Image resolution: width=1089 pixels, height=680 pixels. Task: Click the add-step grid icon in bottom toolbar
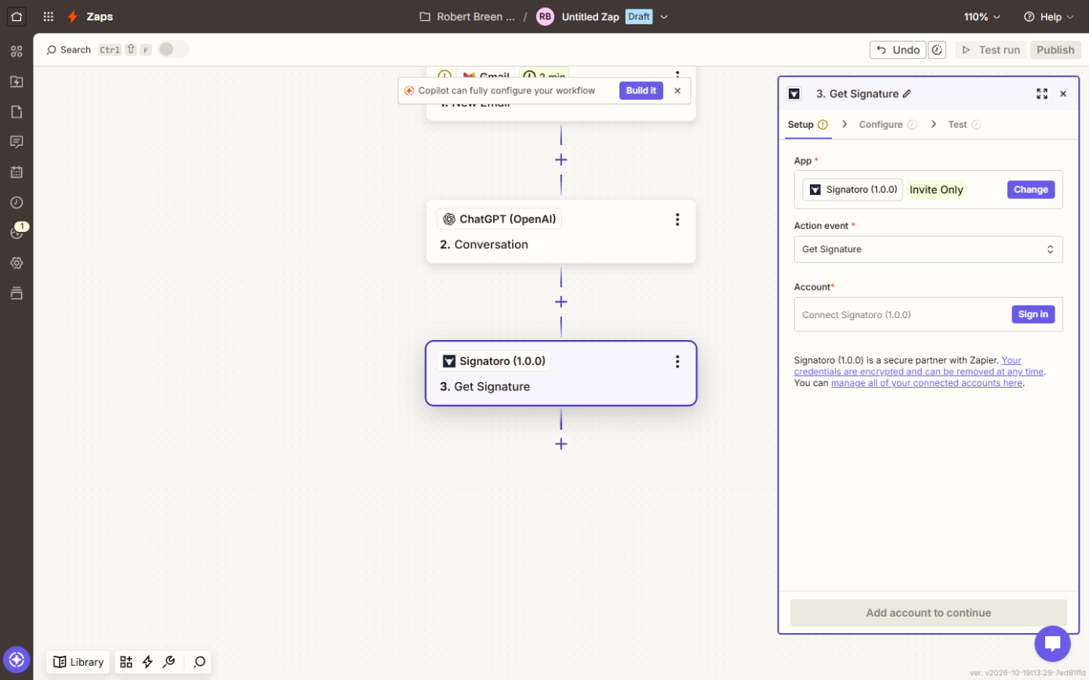126,662
